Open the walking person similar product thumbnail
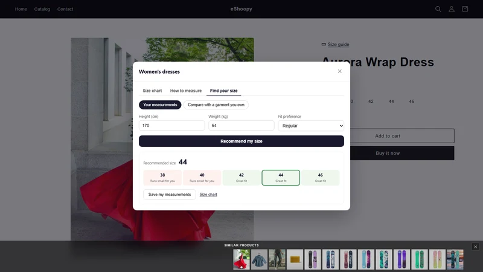The image size is (483, 272). point(277,259)
